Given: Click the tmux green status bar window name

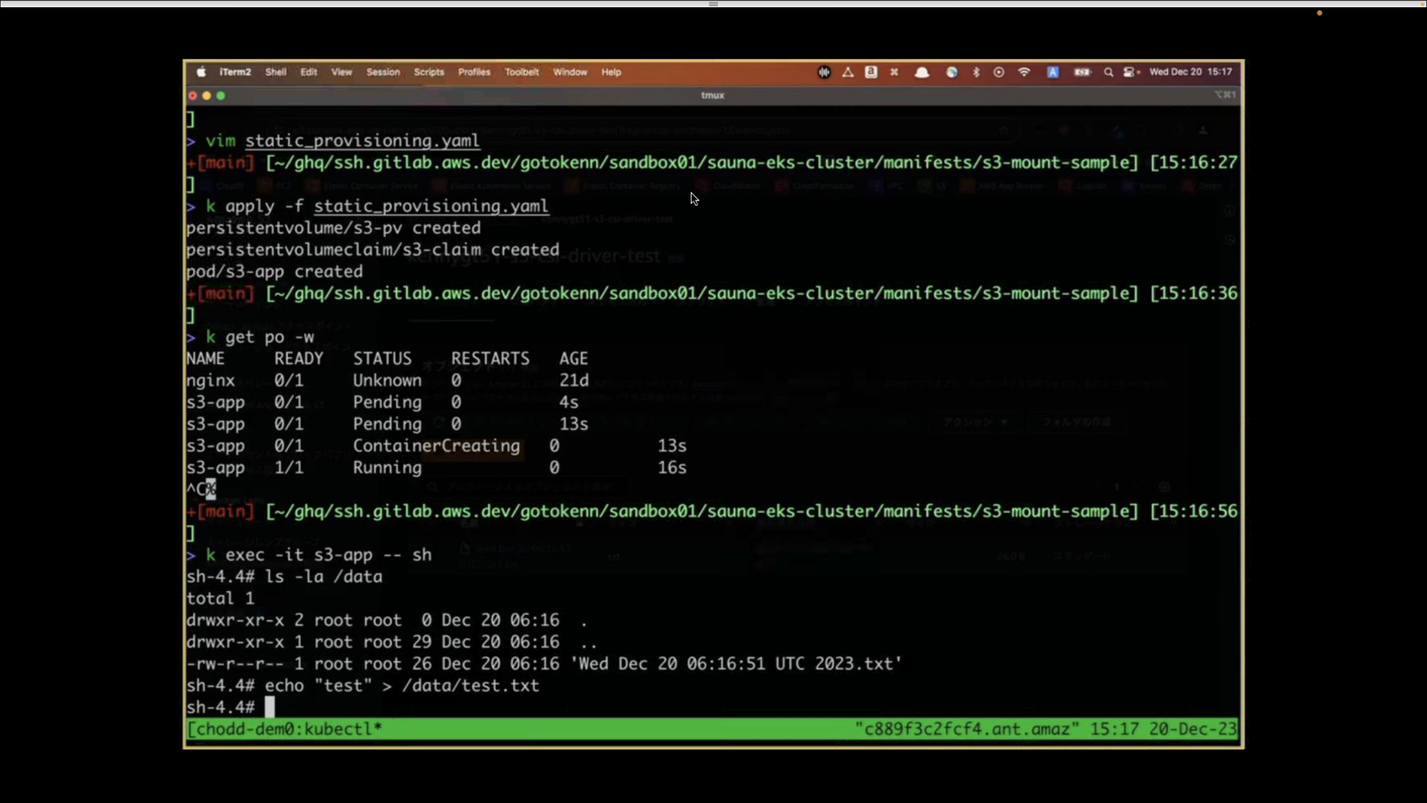Looking at the screenshot, I should [x=342, y=729].
